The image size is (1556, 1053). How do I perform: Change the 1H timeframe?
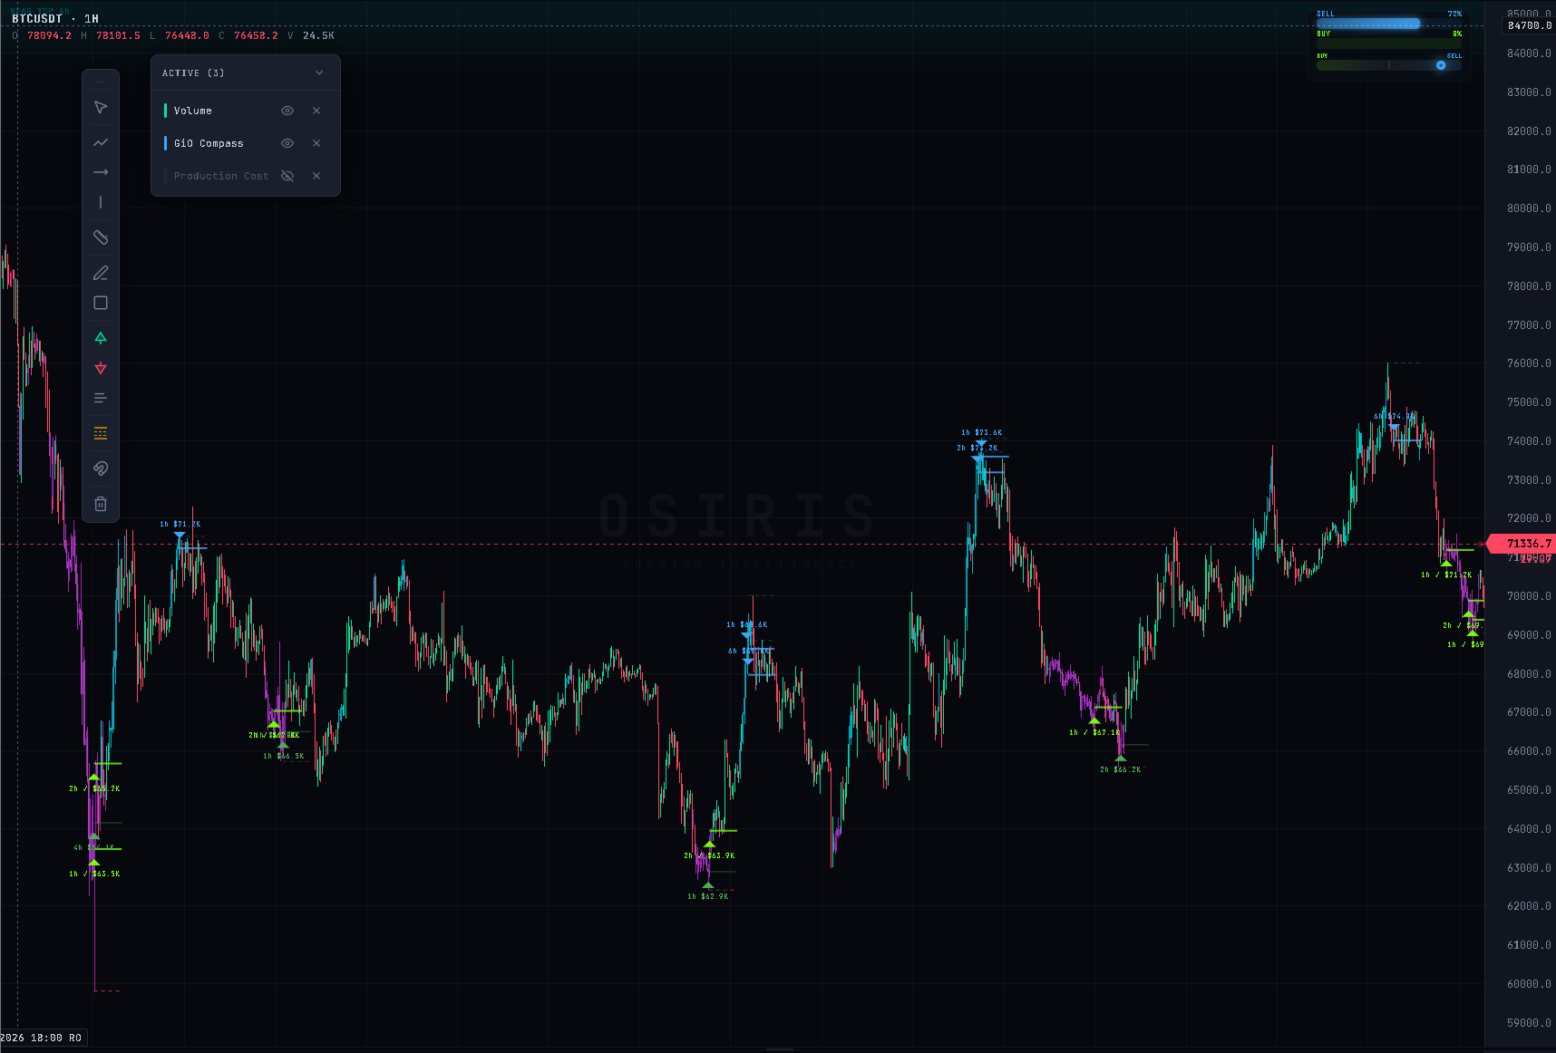point(90,18)
